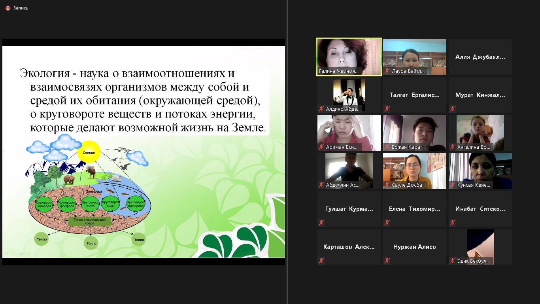Click muted mic icon on Карташов Алек tile
The height and width of the screenshot is (305, 540).
pos(322,261)
